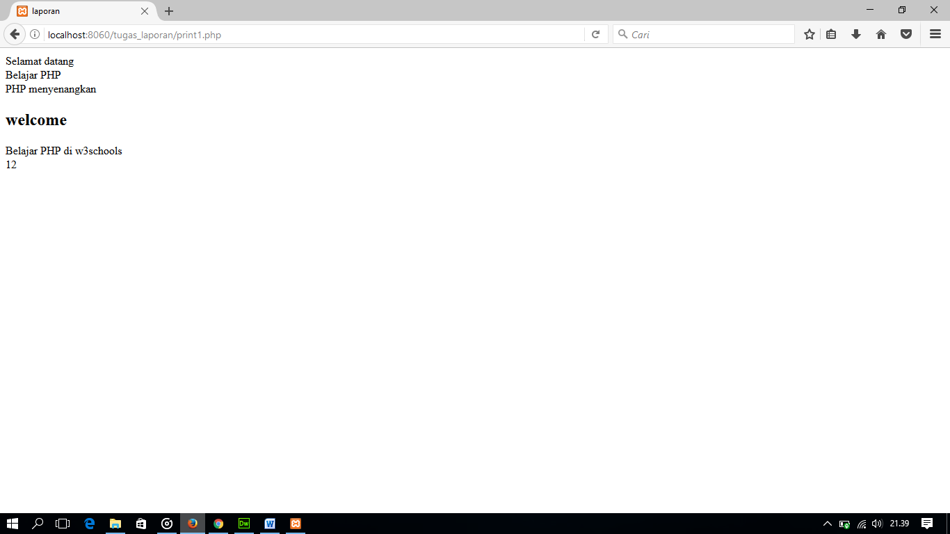Viewport: 950px width, 534px height.
Task: Navigate back using the back arrow
Action: coord(14,33)
